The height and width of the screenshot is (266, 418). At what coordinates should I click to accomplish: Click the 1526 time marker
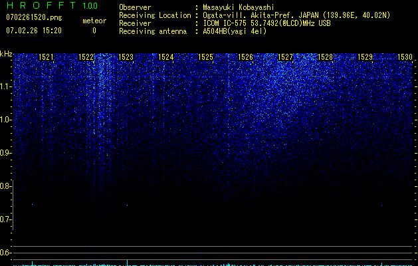[x=245, y=57]
